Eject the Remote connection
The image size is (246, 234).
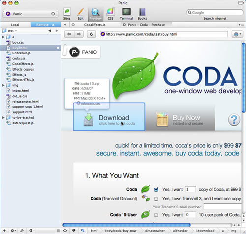53,25
